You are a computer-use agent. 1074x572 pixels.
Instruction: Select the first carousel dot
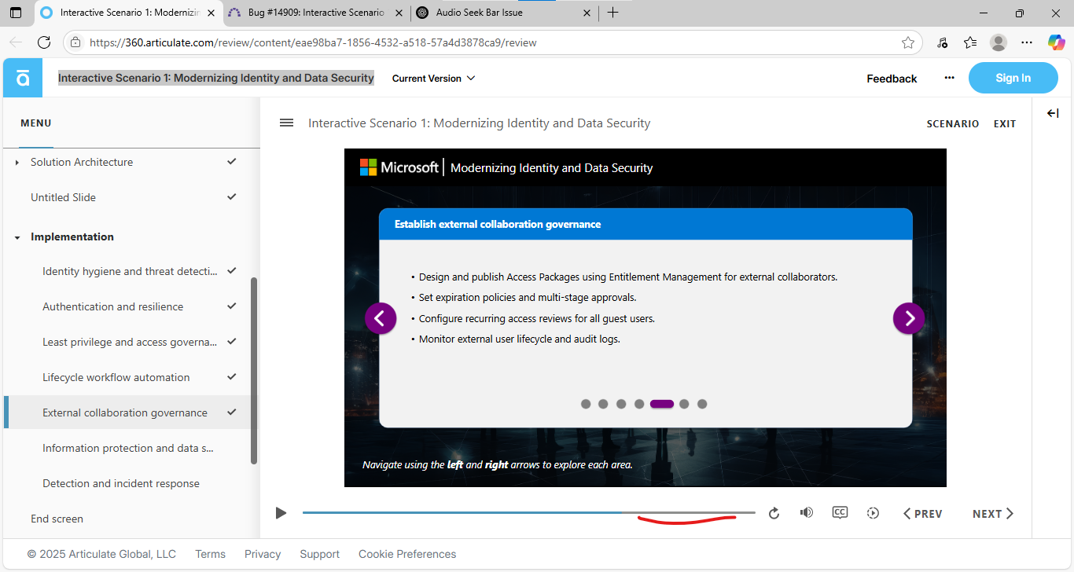586,404
